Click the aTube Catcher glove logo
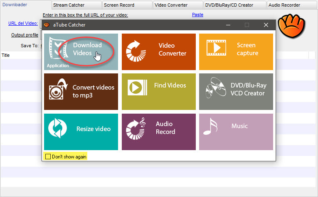 291,25
